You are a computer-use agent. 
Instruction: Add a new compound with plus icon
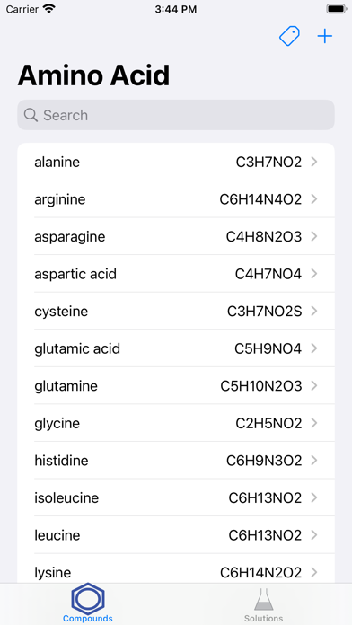click(x=325, y=37)
